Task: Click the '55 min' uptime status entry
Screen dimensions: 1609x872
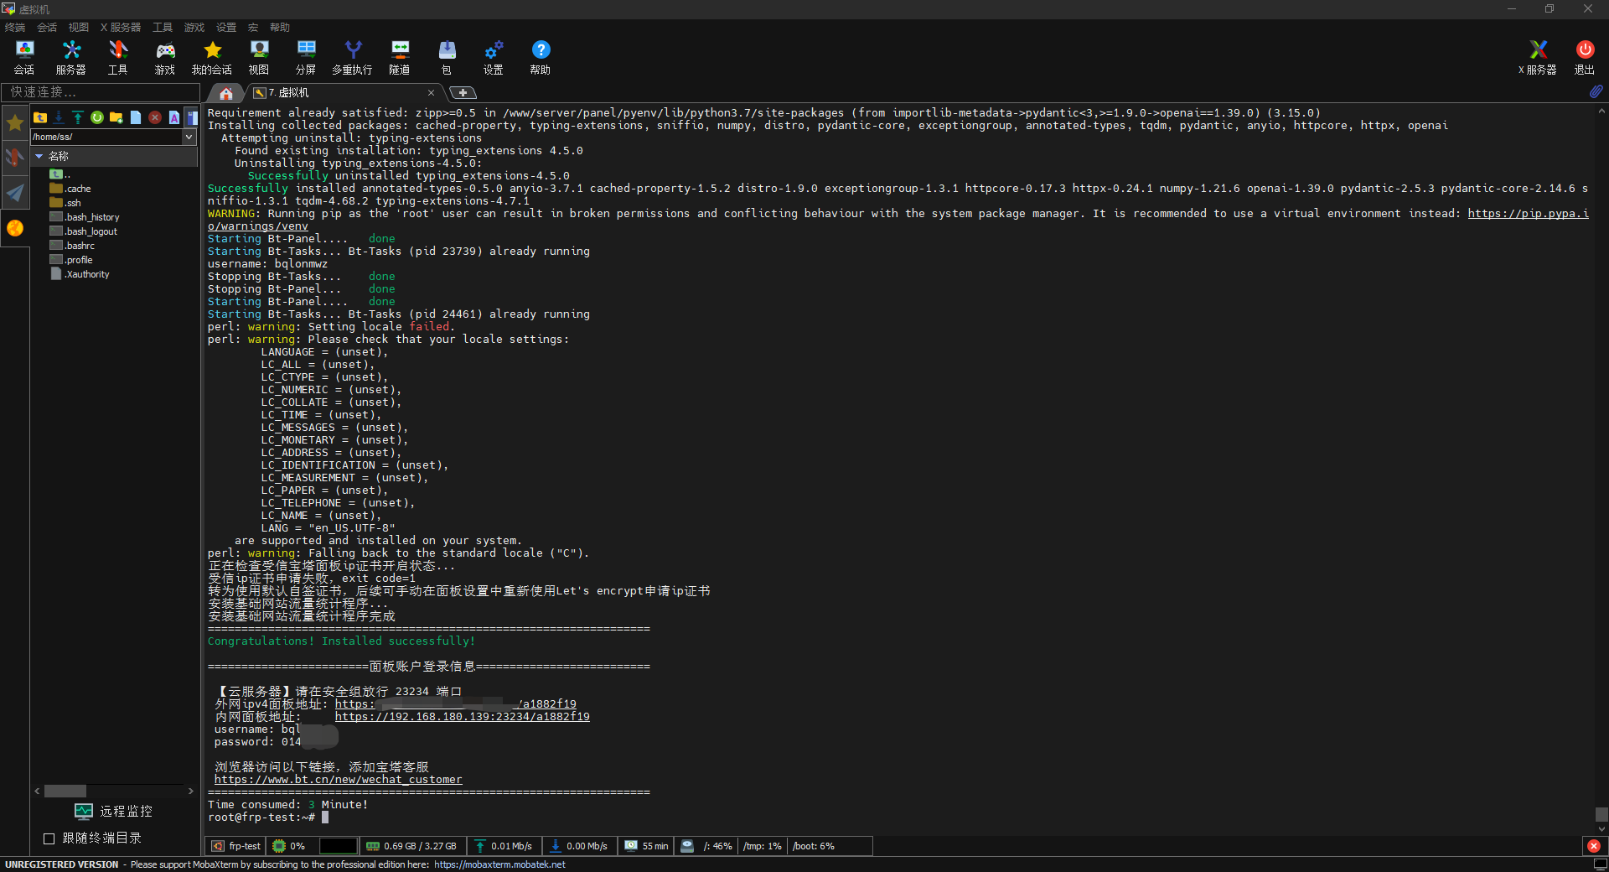Action: (x=646, y=846)
